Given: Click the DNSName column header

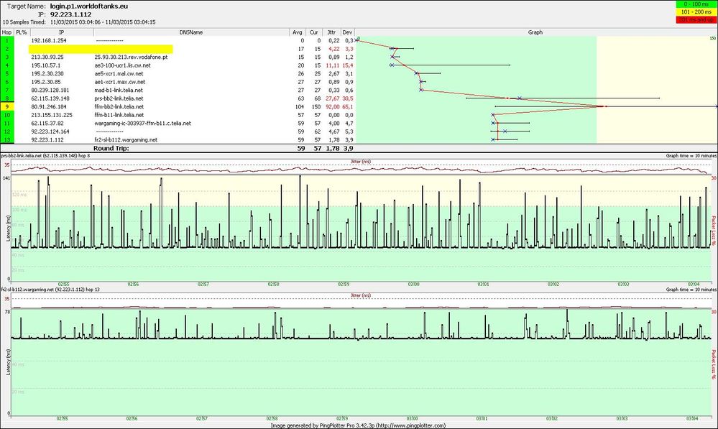Looking at the screenshot, I should click(190, 32).
